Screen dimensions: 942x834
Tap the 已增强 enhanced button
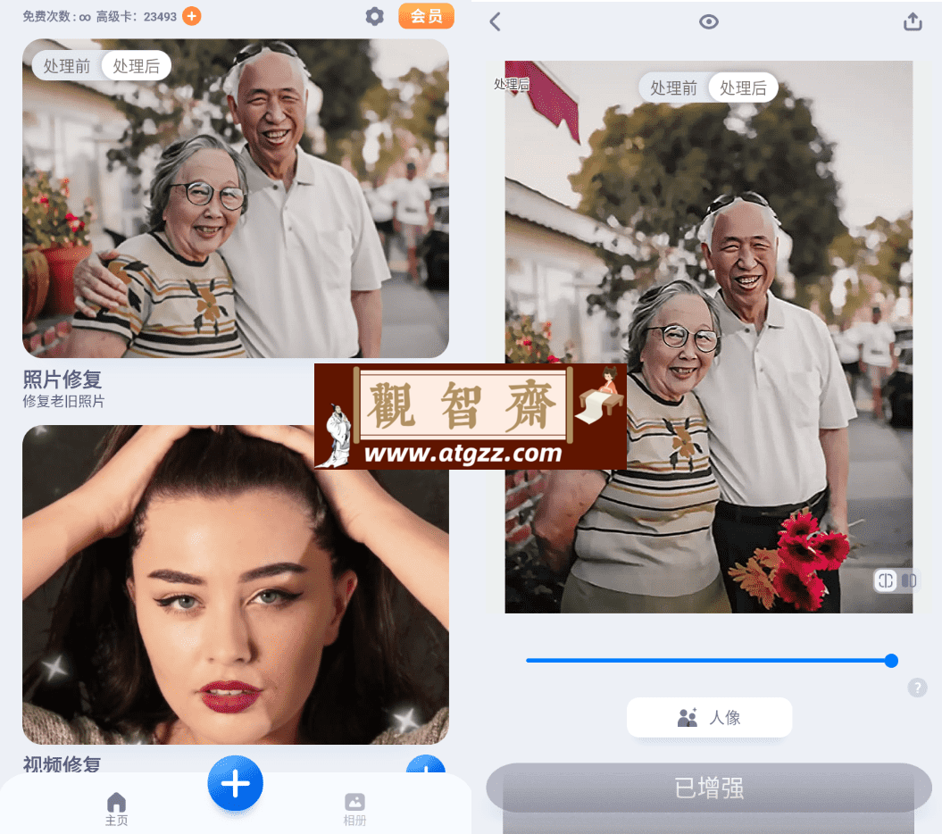[x=709, y=788]
